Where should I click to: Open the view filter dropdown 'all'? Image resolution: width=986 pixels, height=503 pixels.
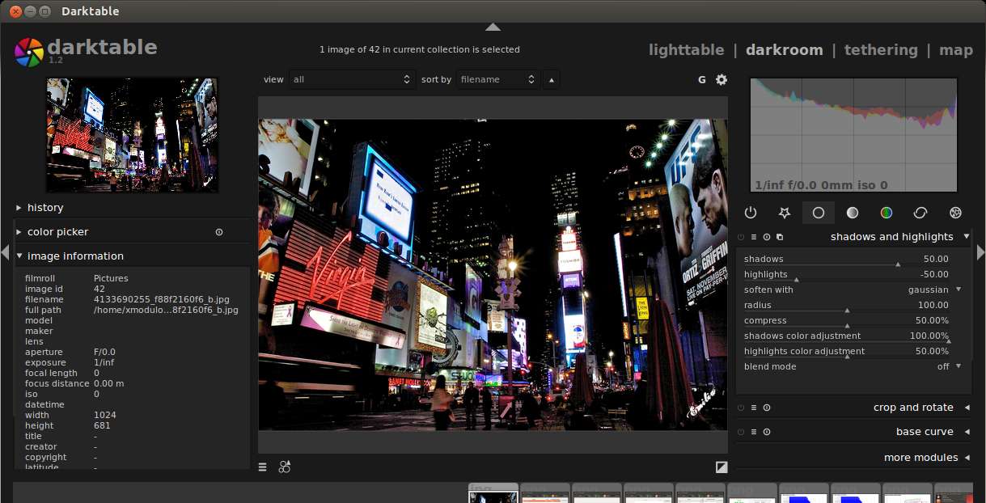tap(352, 79)
